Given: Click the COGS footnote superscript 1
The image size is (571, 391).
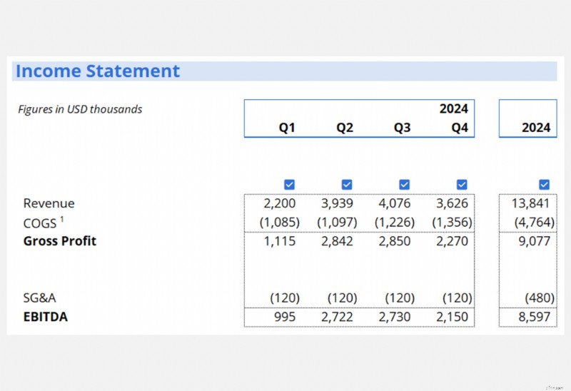Looking at the screenshot, I should (x=62, y=219).
